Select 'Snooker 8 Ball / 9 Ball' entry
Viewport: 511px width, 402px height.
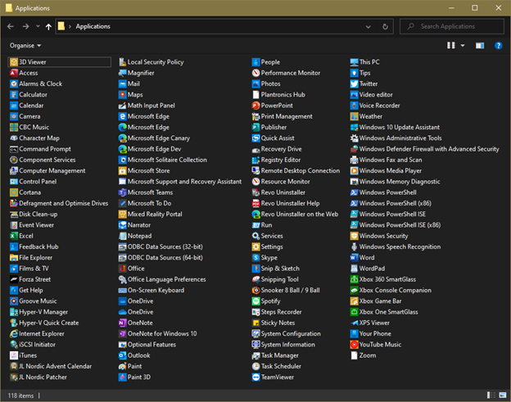pyautogui.click(x=286, y=291)
